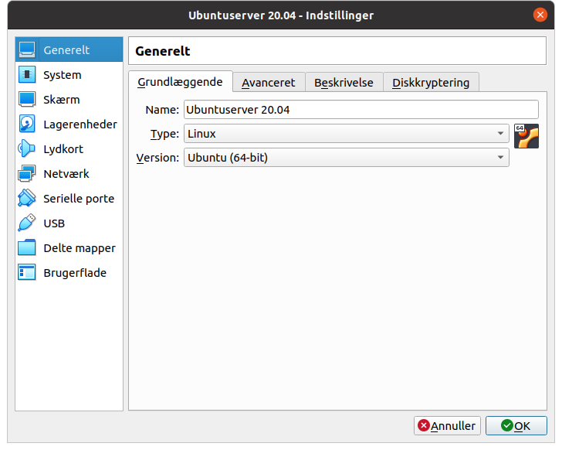Select the System label in the sidebar
Screen dimensions: 562x450
(x=63, y=75)
